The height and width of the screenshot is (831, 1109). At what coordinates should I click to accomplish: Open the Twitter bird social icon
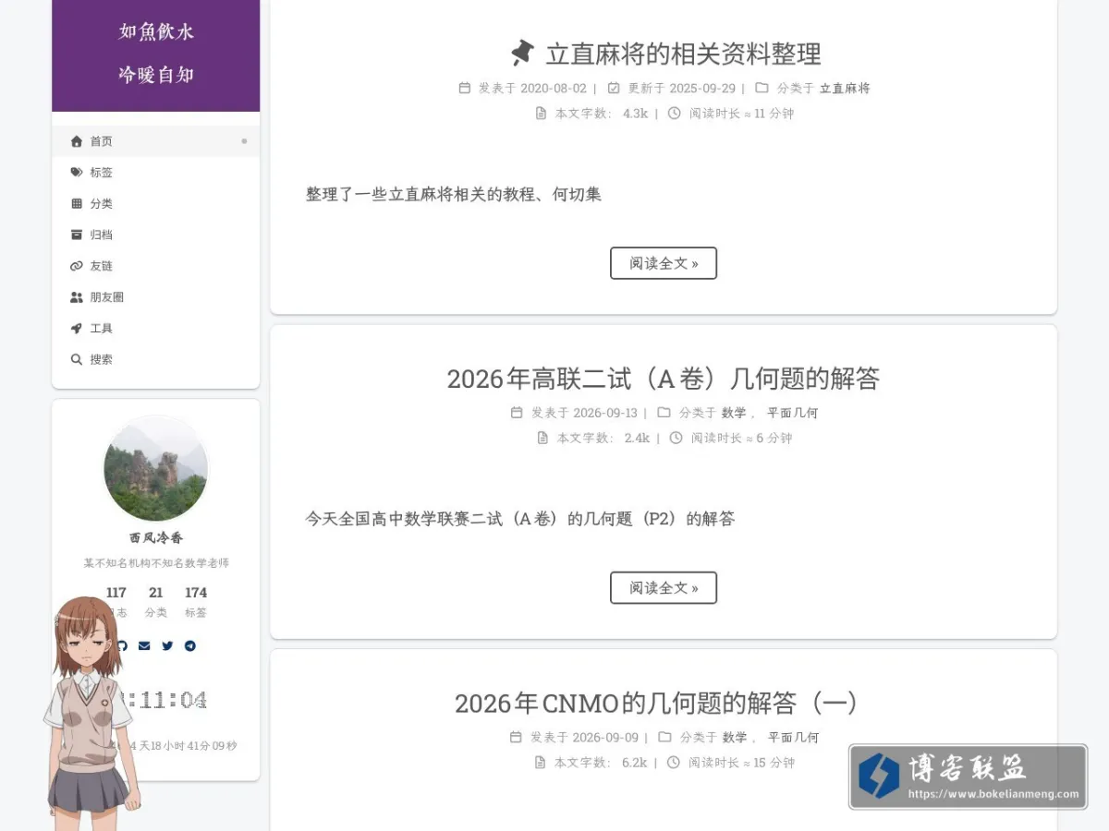point(167,645)
